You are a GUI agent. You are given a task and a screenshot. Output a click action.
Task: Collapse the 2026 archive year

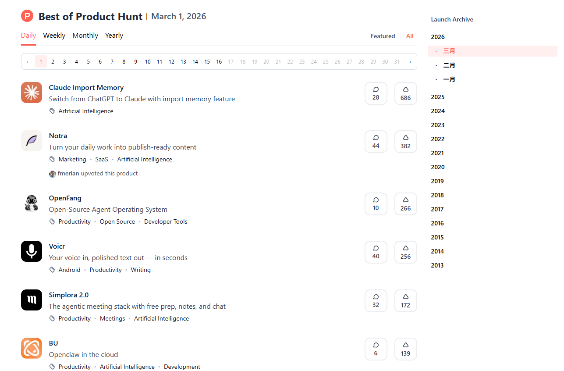point(437,37)
